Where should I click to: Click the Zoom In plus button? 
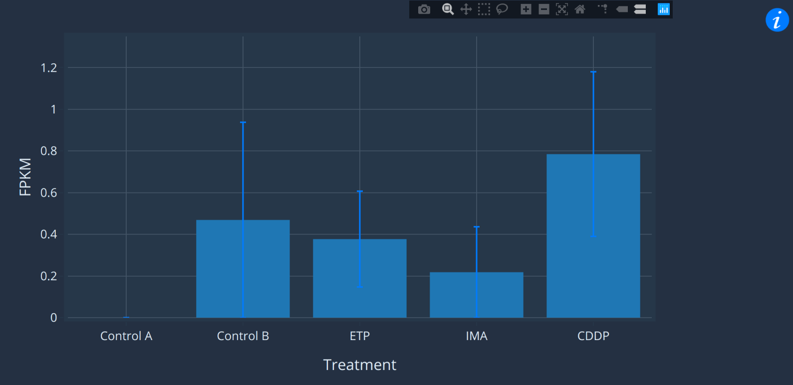(x=526, y=9)
